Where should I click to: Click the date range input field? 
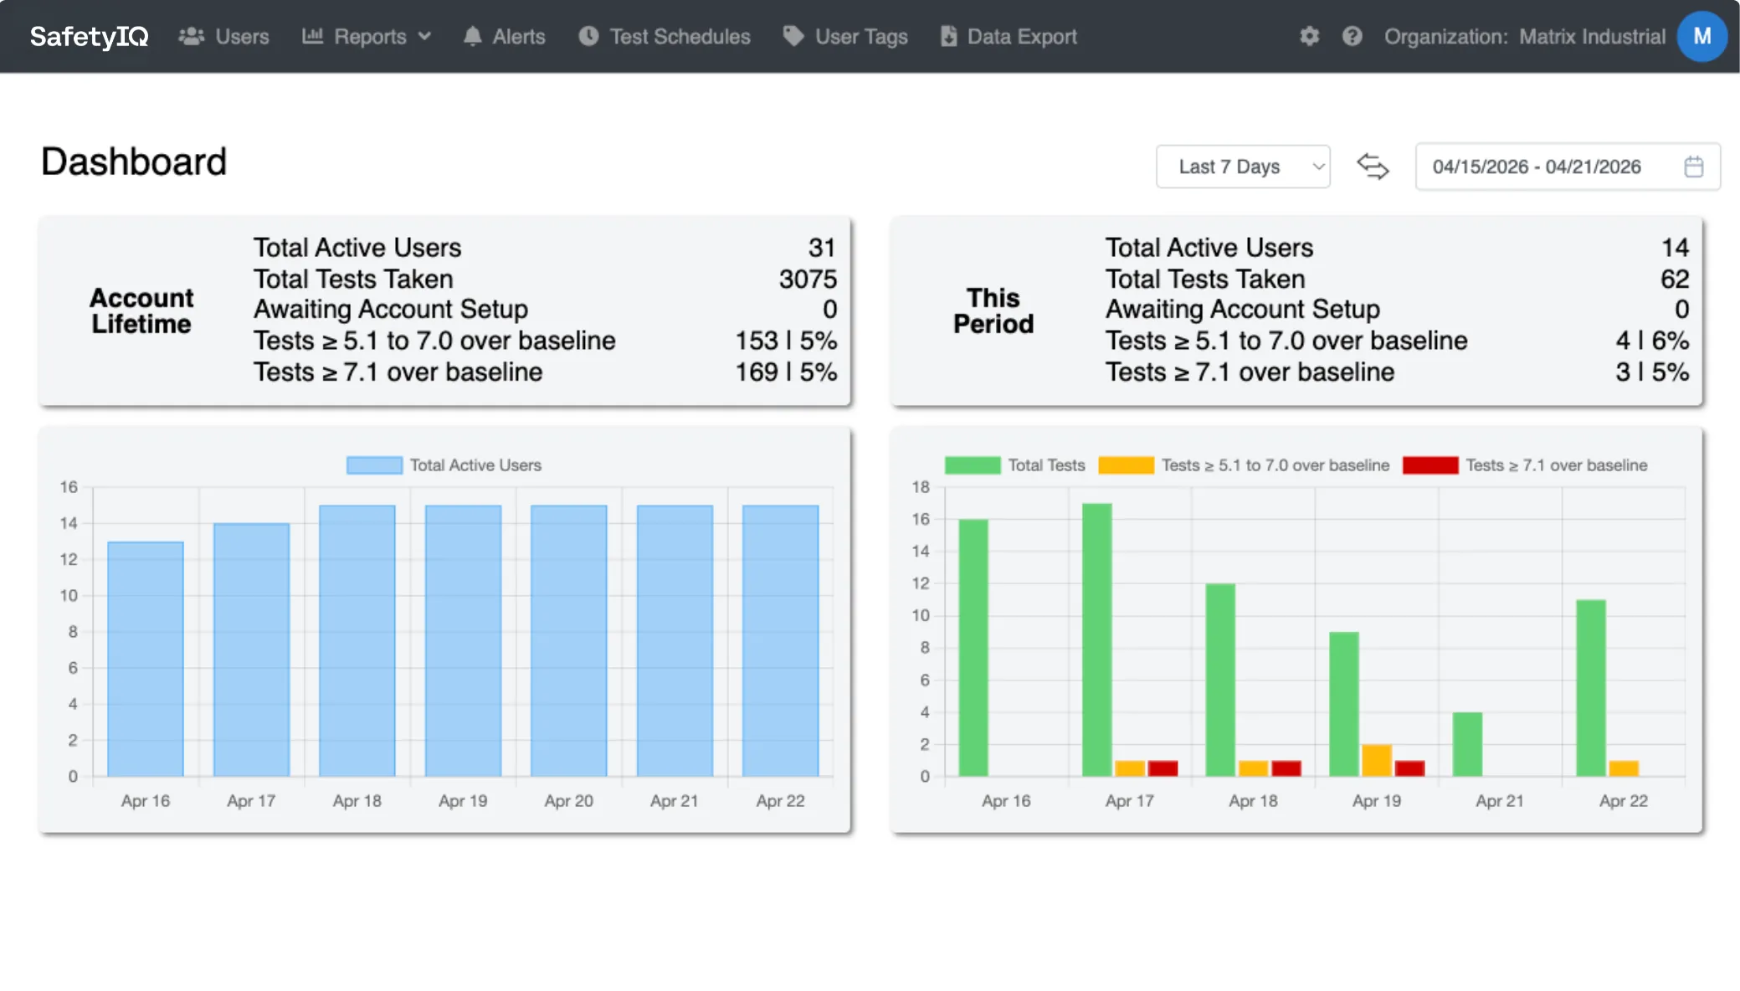tap(1568, 167)
